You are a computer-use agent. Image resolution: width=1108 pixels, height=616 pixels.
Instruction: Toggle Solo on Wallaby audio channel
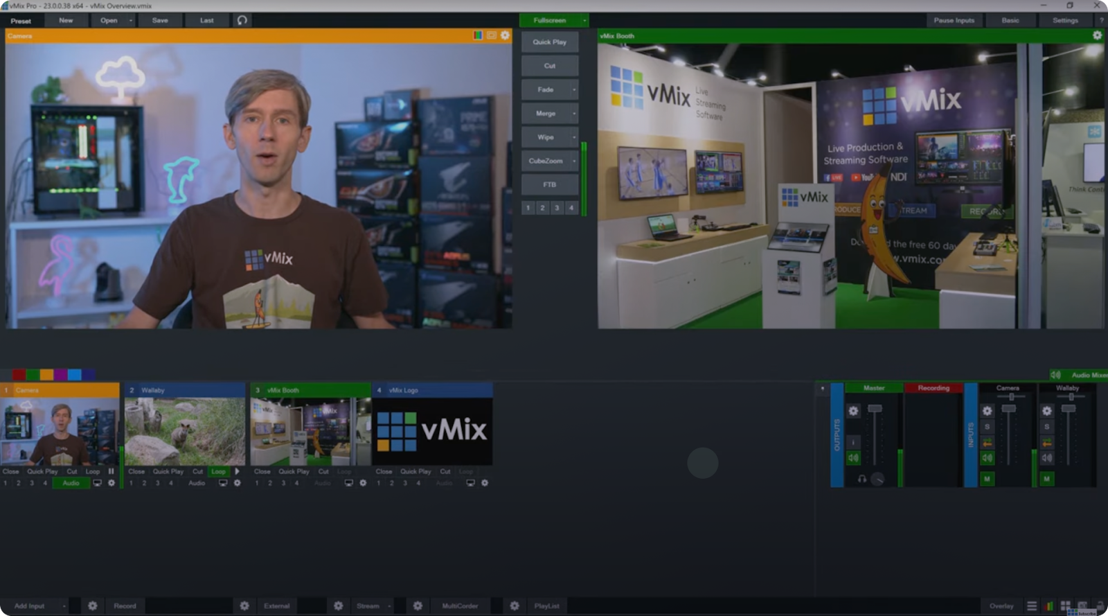coord(1046,426)
